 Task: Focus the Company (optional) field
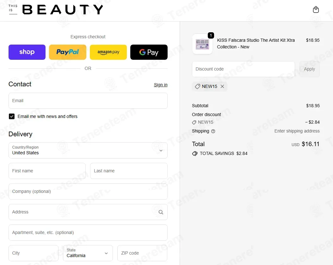88,192
